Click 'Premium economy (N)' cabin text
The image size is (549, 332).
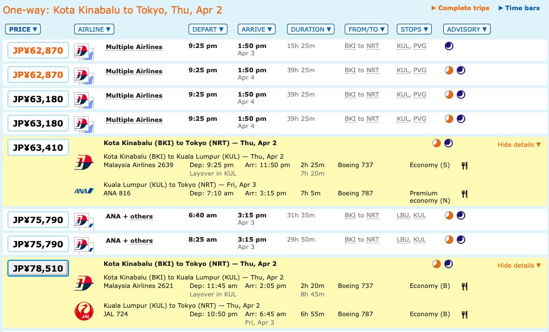point(430,196)
